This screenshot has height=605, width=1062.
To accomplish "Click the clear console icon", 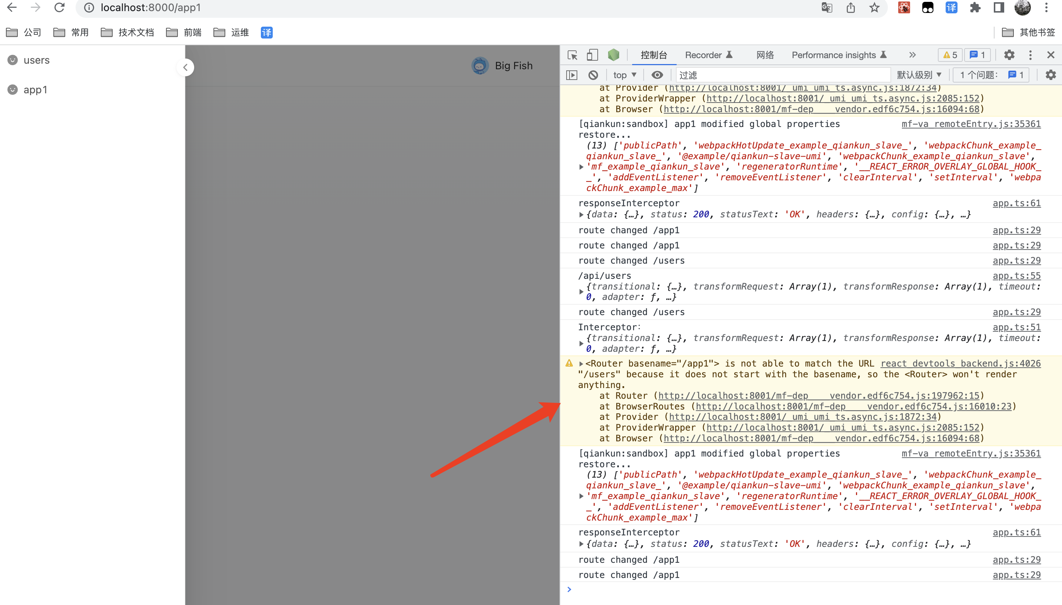I will click(x=593, y=75).
